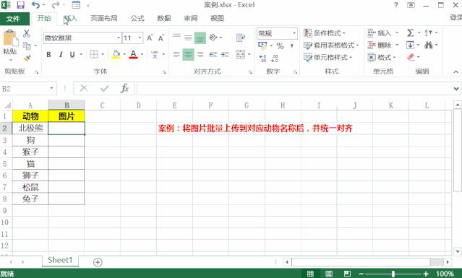Image resolution: width=462 pixels, height=278 pixels.
Task: Toggle right horizontal alignment
Action: [x=200, y=54]
